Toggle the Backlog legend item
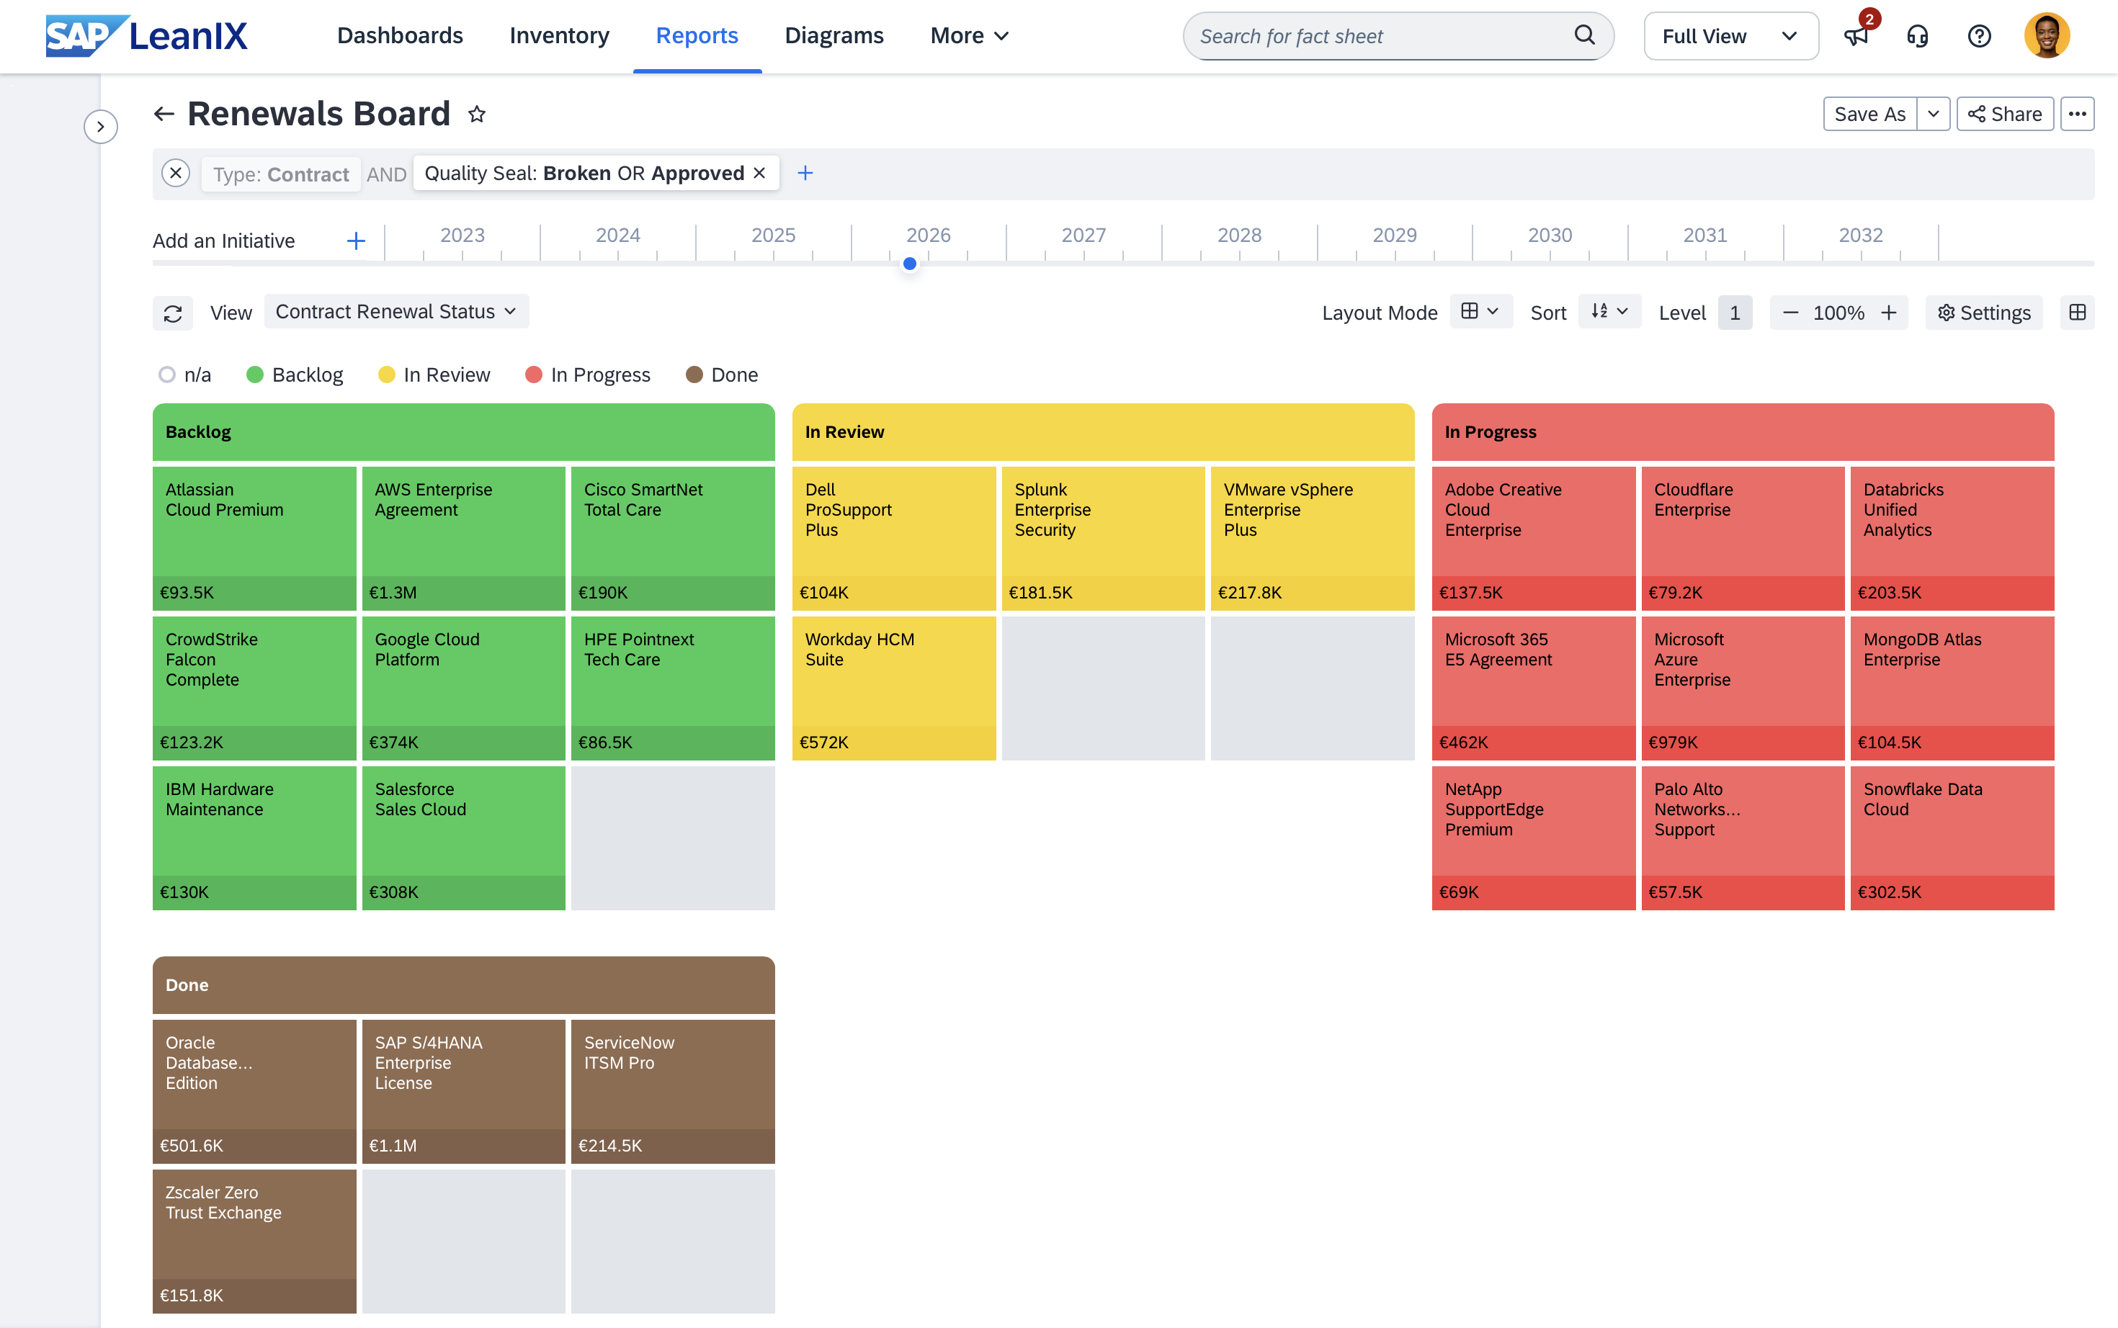The image size is (2118, 1328). click(x=295, y=375)
